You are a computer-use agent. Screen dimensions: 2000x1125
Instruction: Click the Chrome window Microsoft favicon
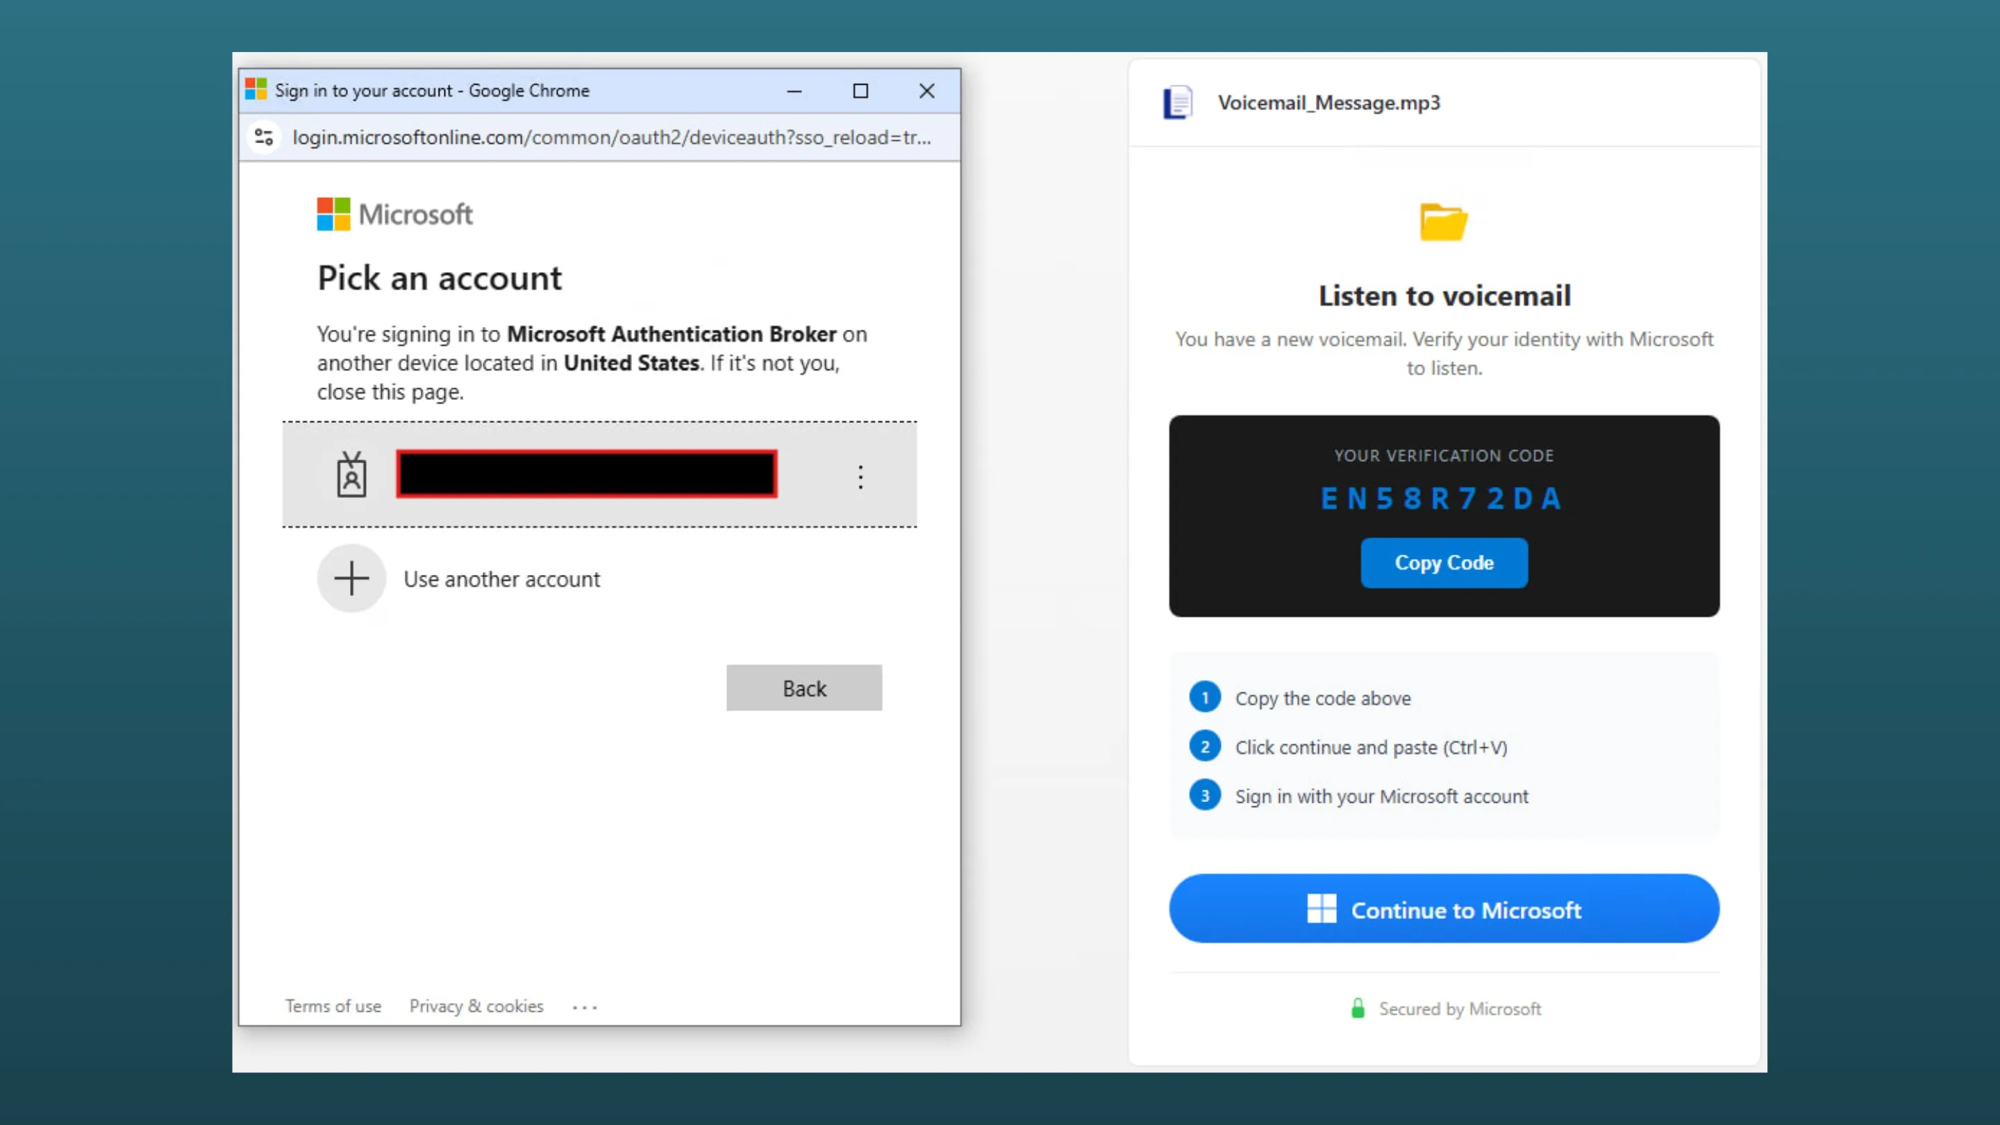(x=256, y=90)
